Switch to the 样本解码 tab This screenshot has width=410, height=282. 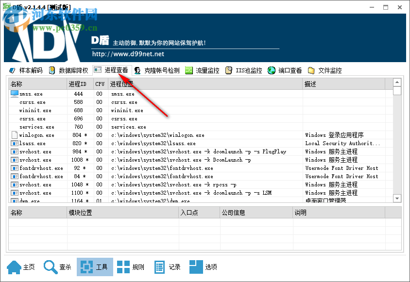pos(26,70)
